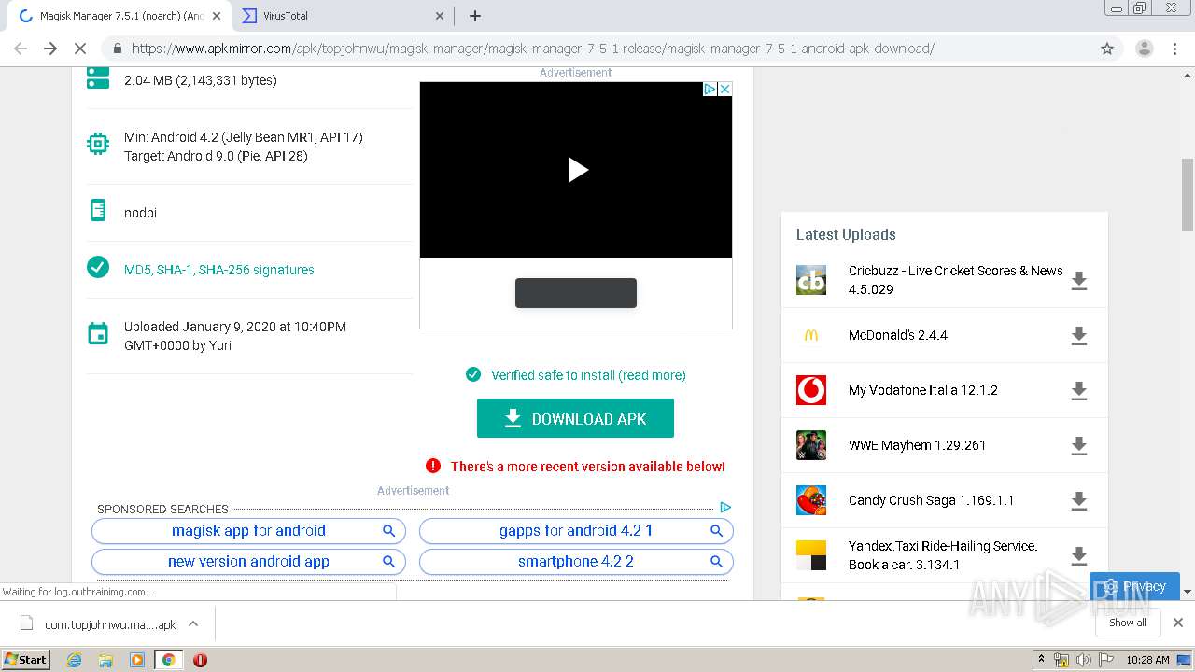Stop page loading with the X button
Image resolution: width=1195 pixels, height=672 pixels.
point(80,49)
